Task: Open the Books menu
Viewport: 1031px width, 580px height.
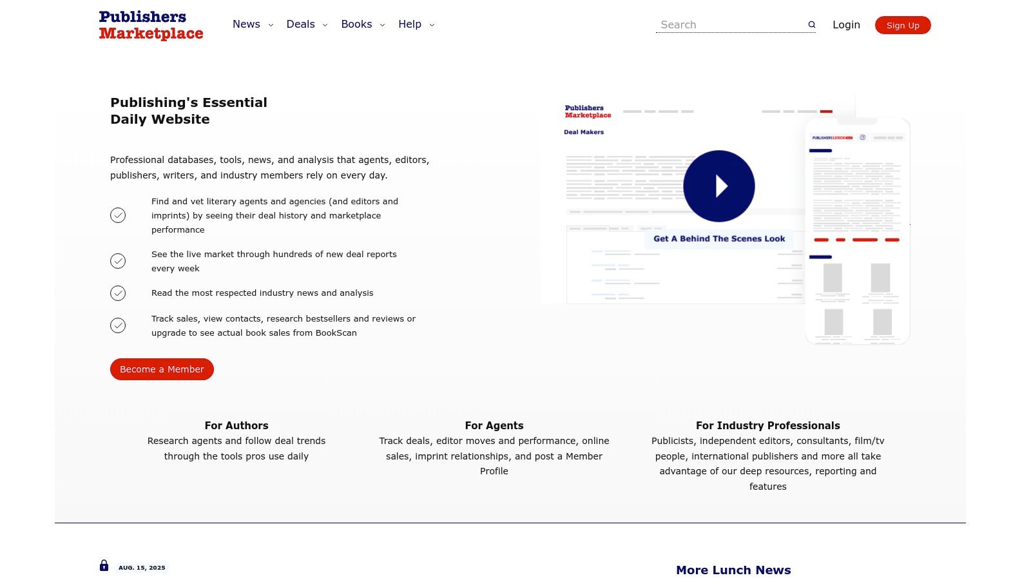Action: click(356, 24)
